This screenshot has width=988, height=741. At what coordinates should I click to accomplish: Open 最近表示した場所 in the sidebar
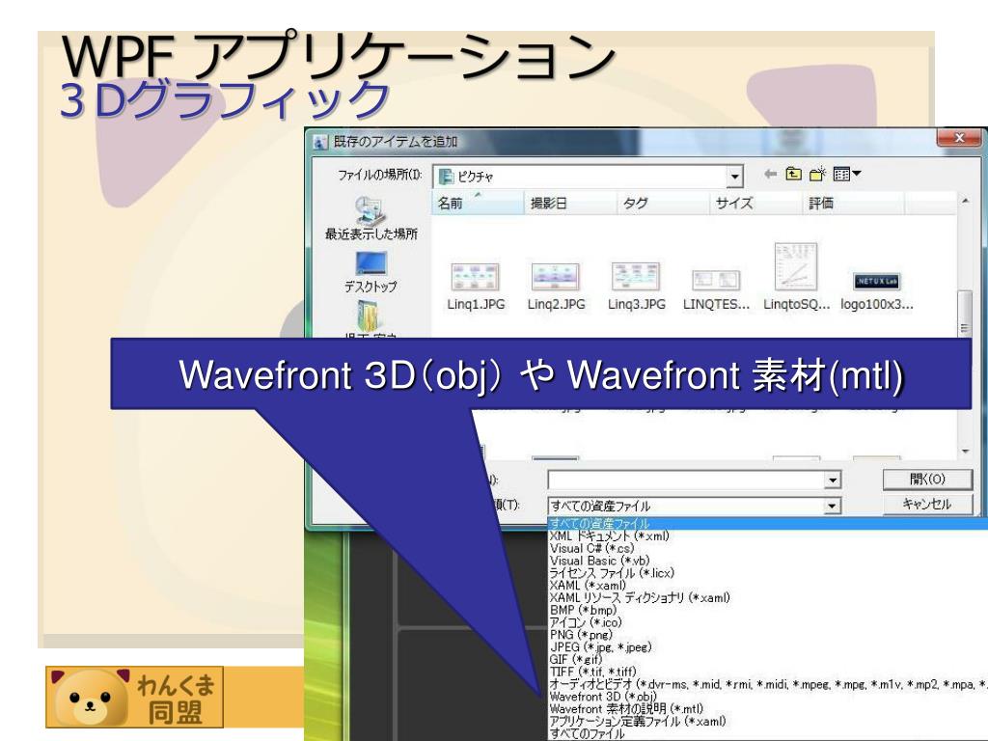click(371, 219)
